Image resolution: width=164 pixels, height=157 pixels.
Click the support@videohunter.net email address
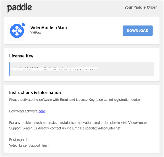(102, 128)
